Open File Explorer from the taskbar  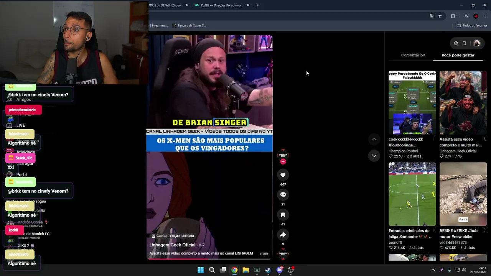245,270
